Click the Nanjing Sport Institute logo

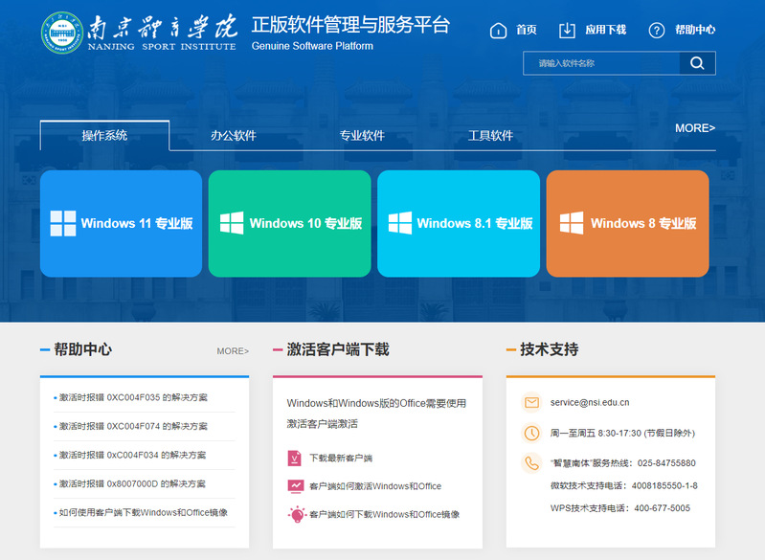(61, 33)
